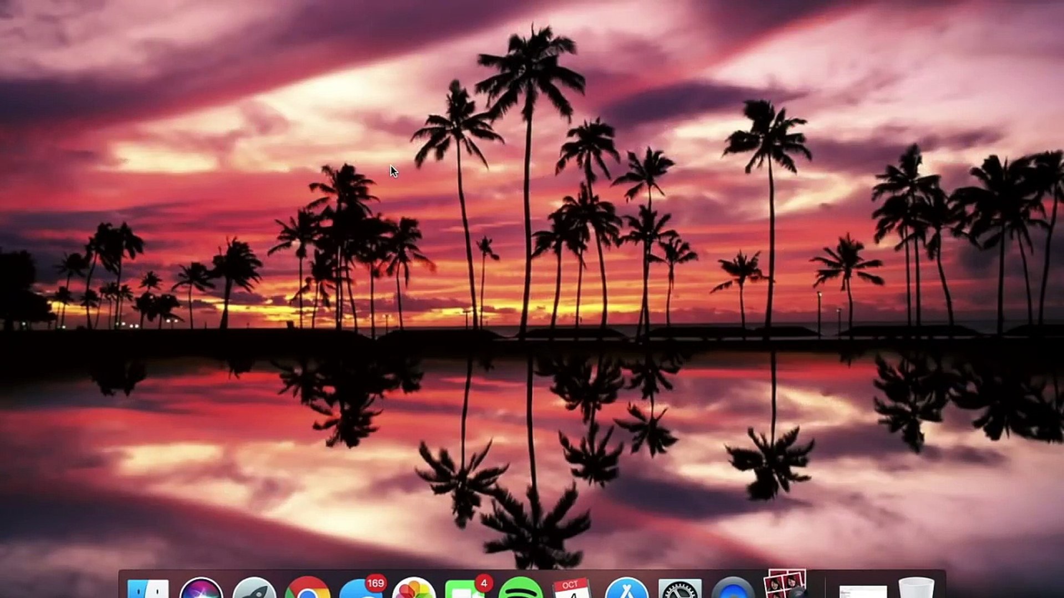Open the document stack beside Trash
Screen dimensions: 1064x598
(863, 591)
